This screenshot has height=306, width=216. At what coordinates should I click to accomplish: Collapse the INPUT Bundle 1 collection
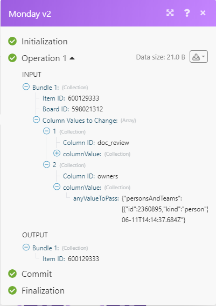coord(26,87)
